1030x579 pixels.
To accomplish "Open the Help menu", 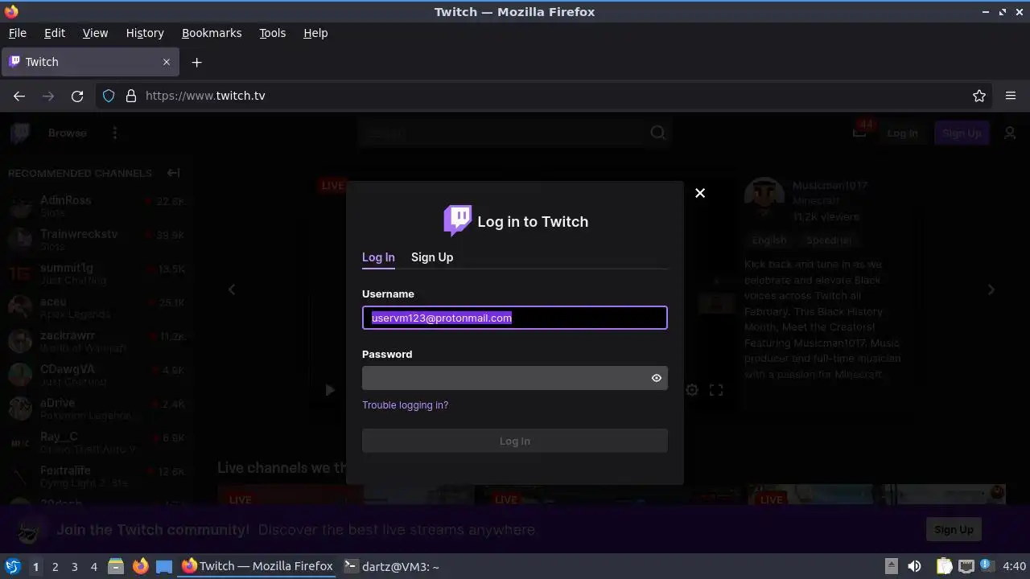I will point(315,33).
